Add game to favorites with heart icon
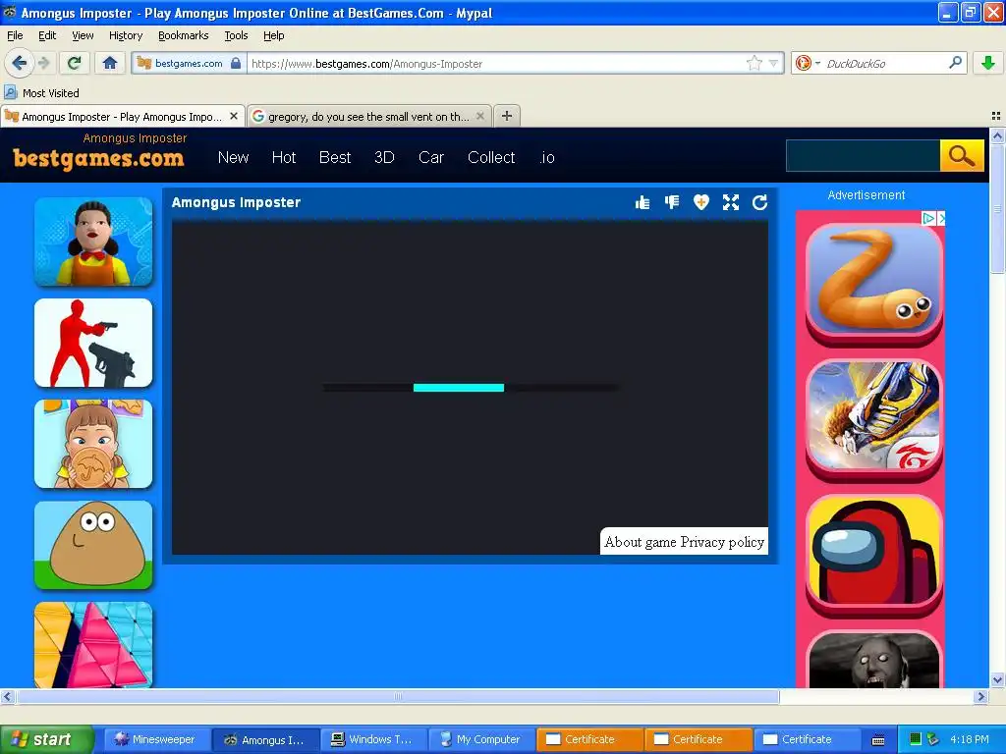The height and width of the screenshot is (754, 1006). tap(701, 202)
